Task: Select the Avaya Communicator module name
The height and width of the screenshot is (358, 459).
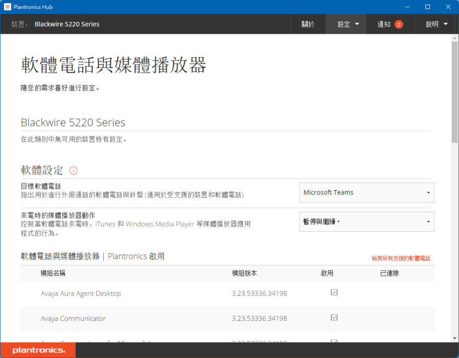Action: [x=73, y=319]
